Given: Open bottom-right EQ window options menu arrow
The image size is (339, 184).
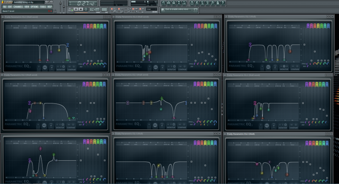Looking at the screenshot, I should (x=225, y=134).
